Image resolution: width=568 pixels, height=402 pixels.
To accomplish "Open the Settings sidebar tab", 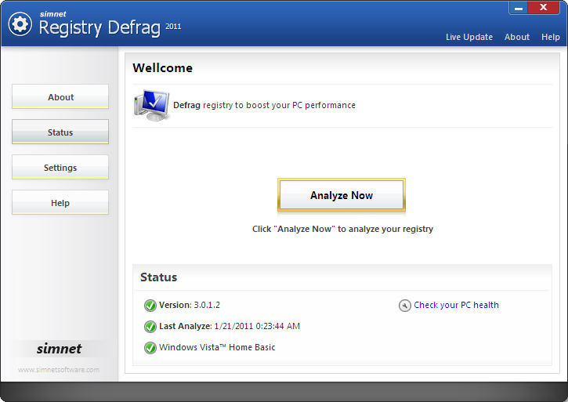I will coord(60,168).
